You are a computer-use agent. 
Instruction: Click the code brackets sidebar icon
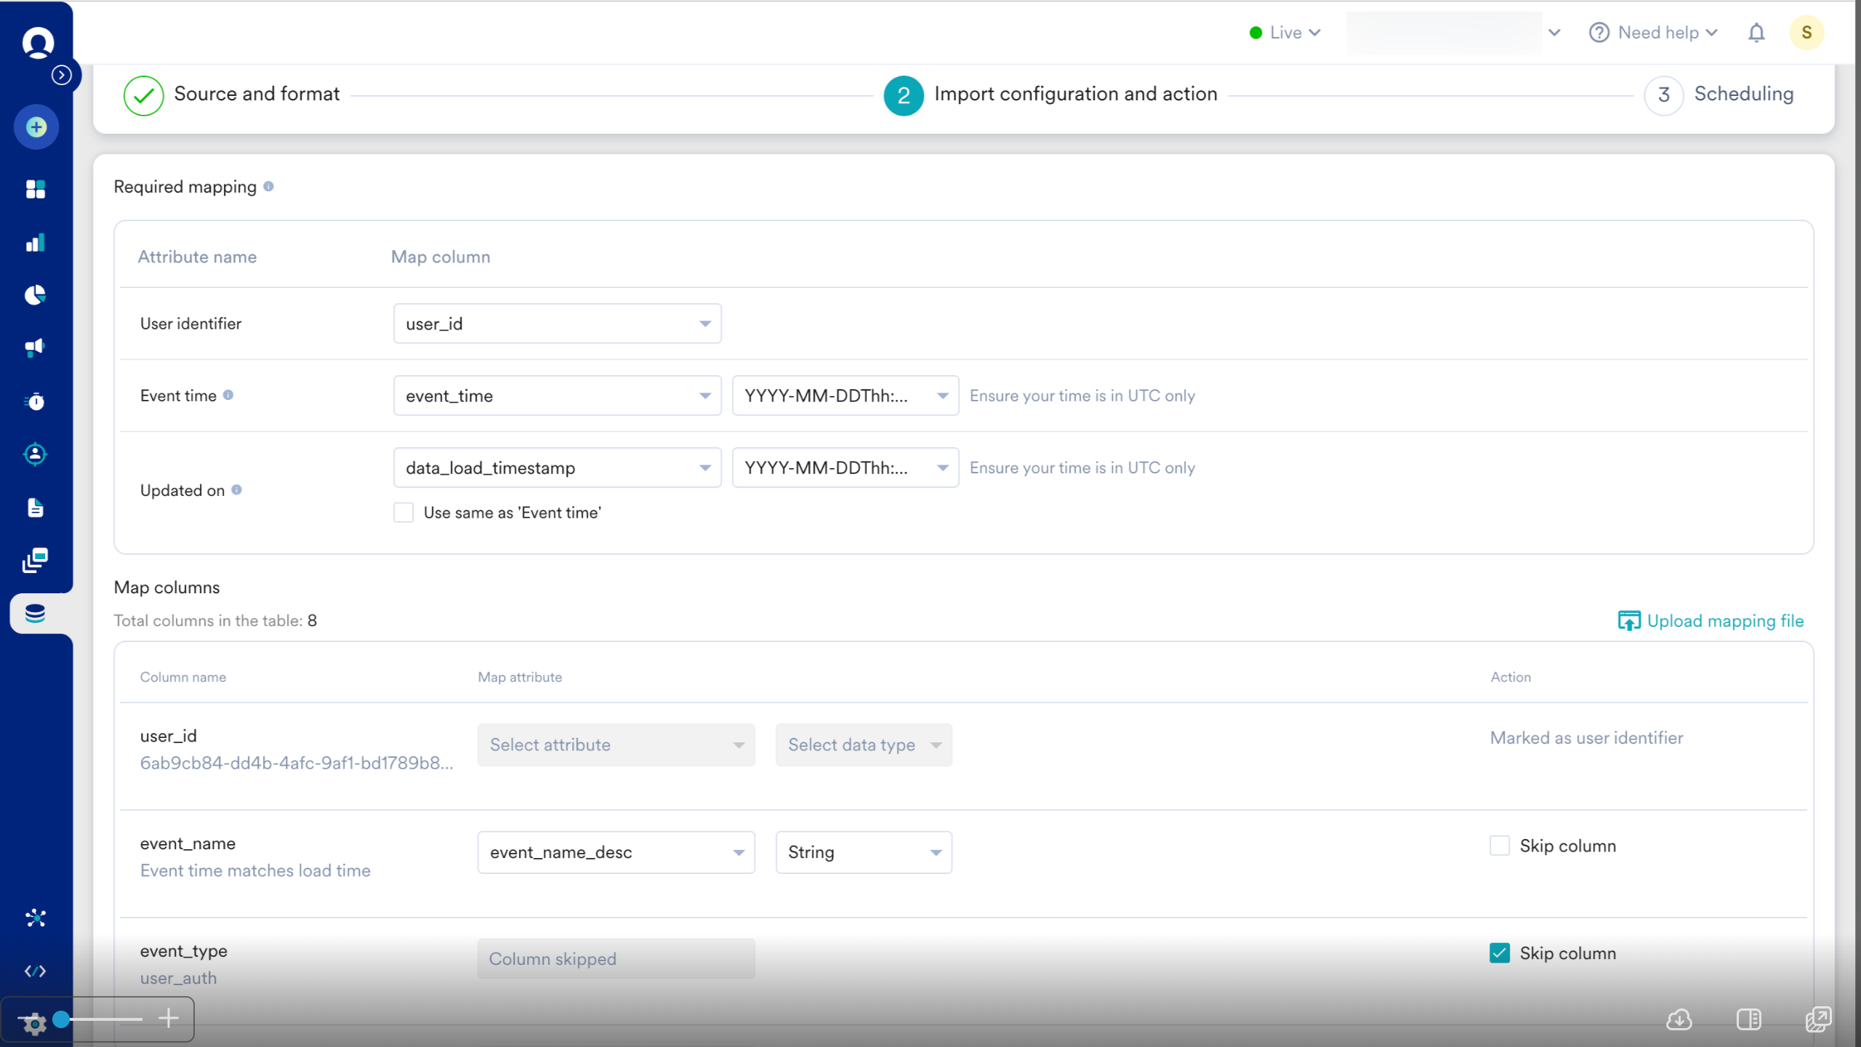click(35, 971)
